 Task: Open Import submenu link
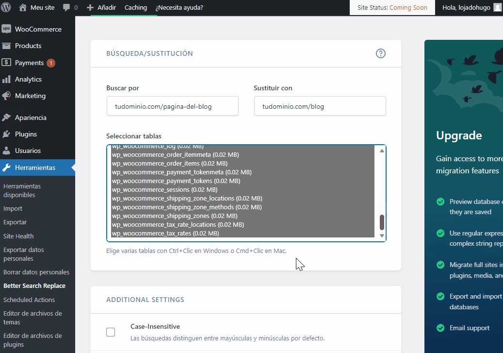(x=13, y=209)
